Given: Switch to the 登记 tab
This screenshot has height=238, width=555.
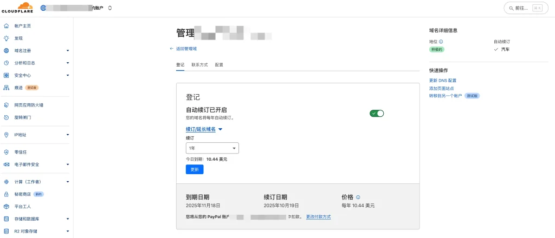Looking at the screenshot, I should click(180, 65).
